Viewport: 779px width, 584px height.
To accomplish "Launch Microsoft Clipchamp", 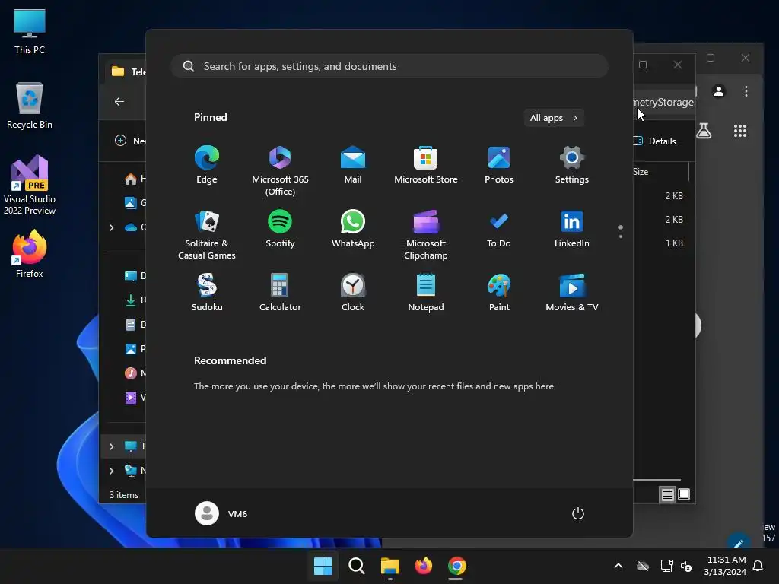I will [x=426, y=235].
